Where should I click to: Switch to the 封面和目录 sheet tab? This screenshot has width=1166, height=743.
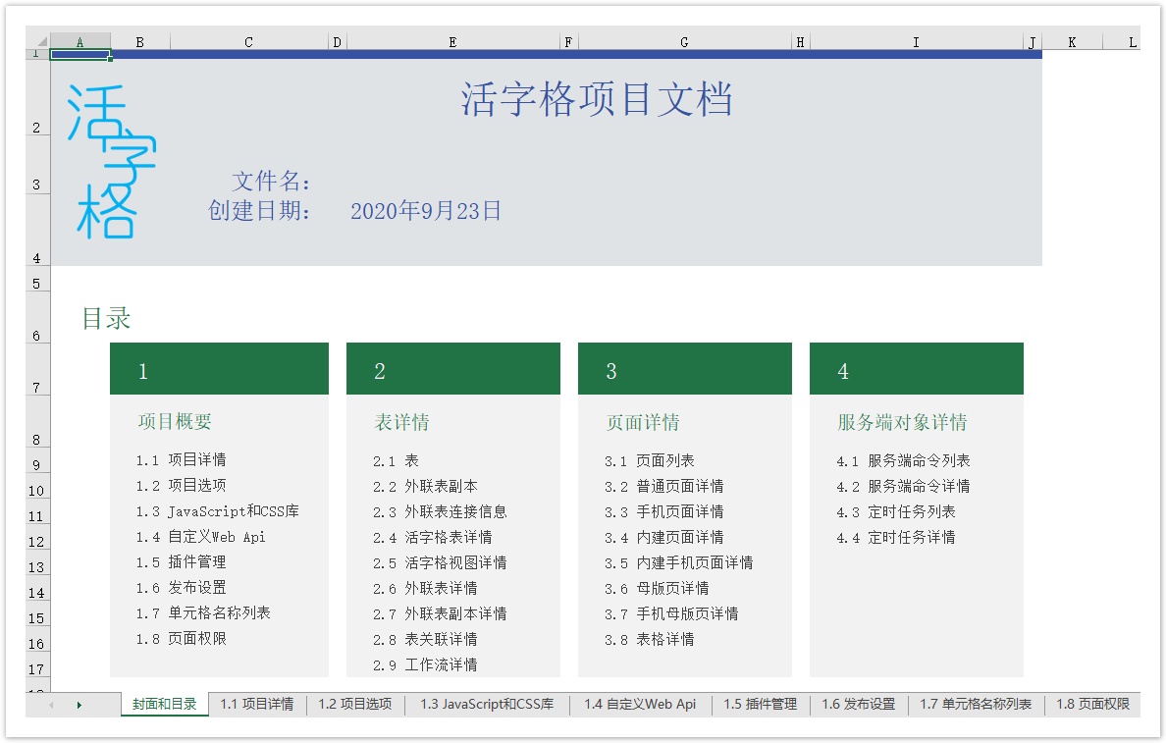[164, 705]
